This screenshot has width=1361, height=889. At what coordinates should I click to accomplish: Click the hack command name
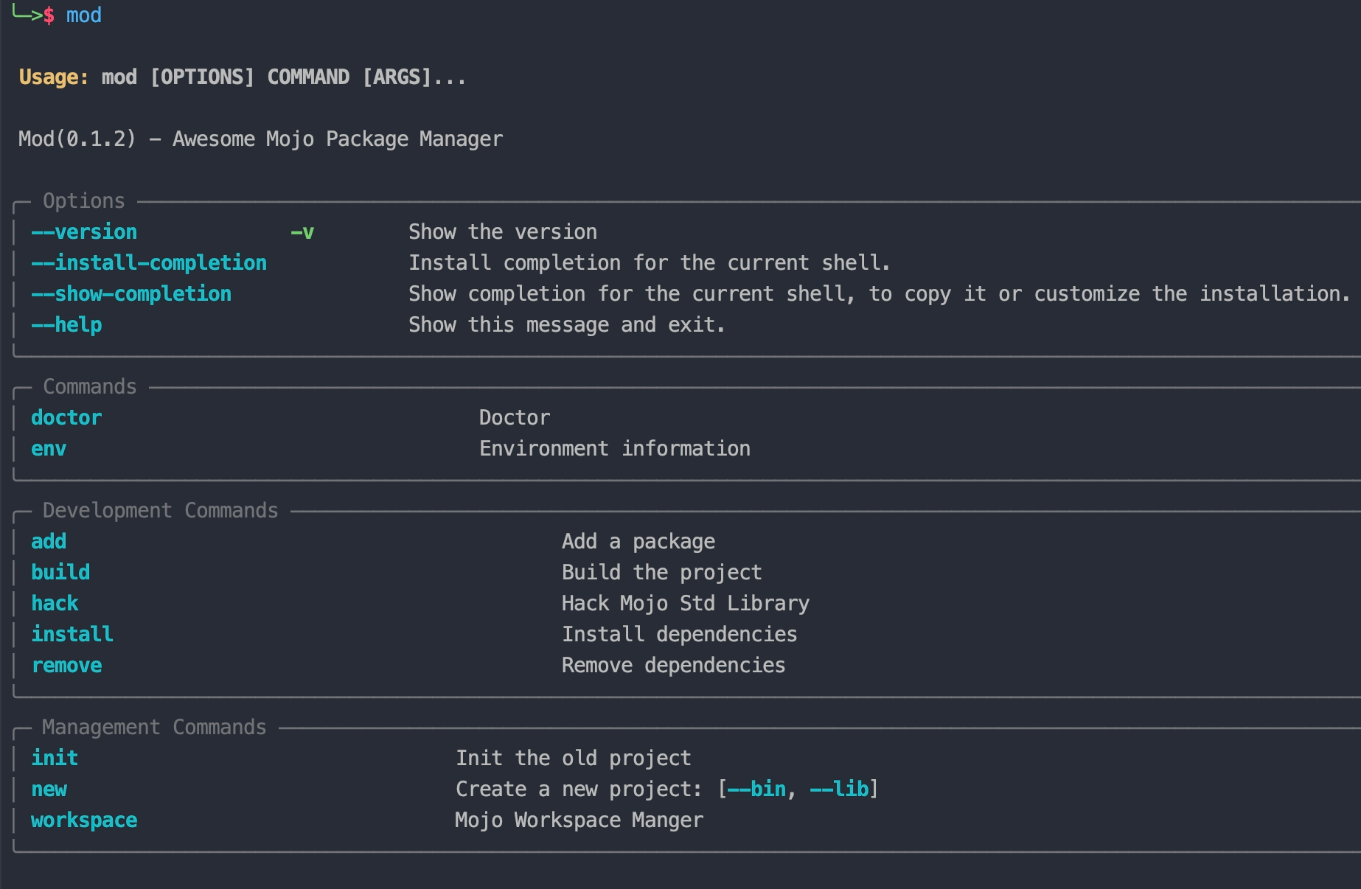click(x=55, y=604)
